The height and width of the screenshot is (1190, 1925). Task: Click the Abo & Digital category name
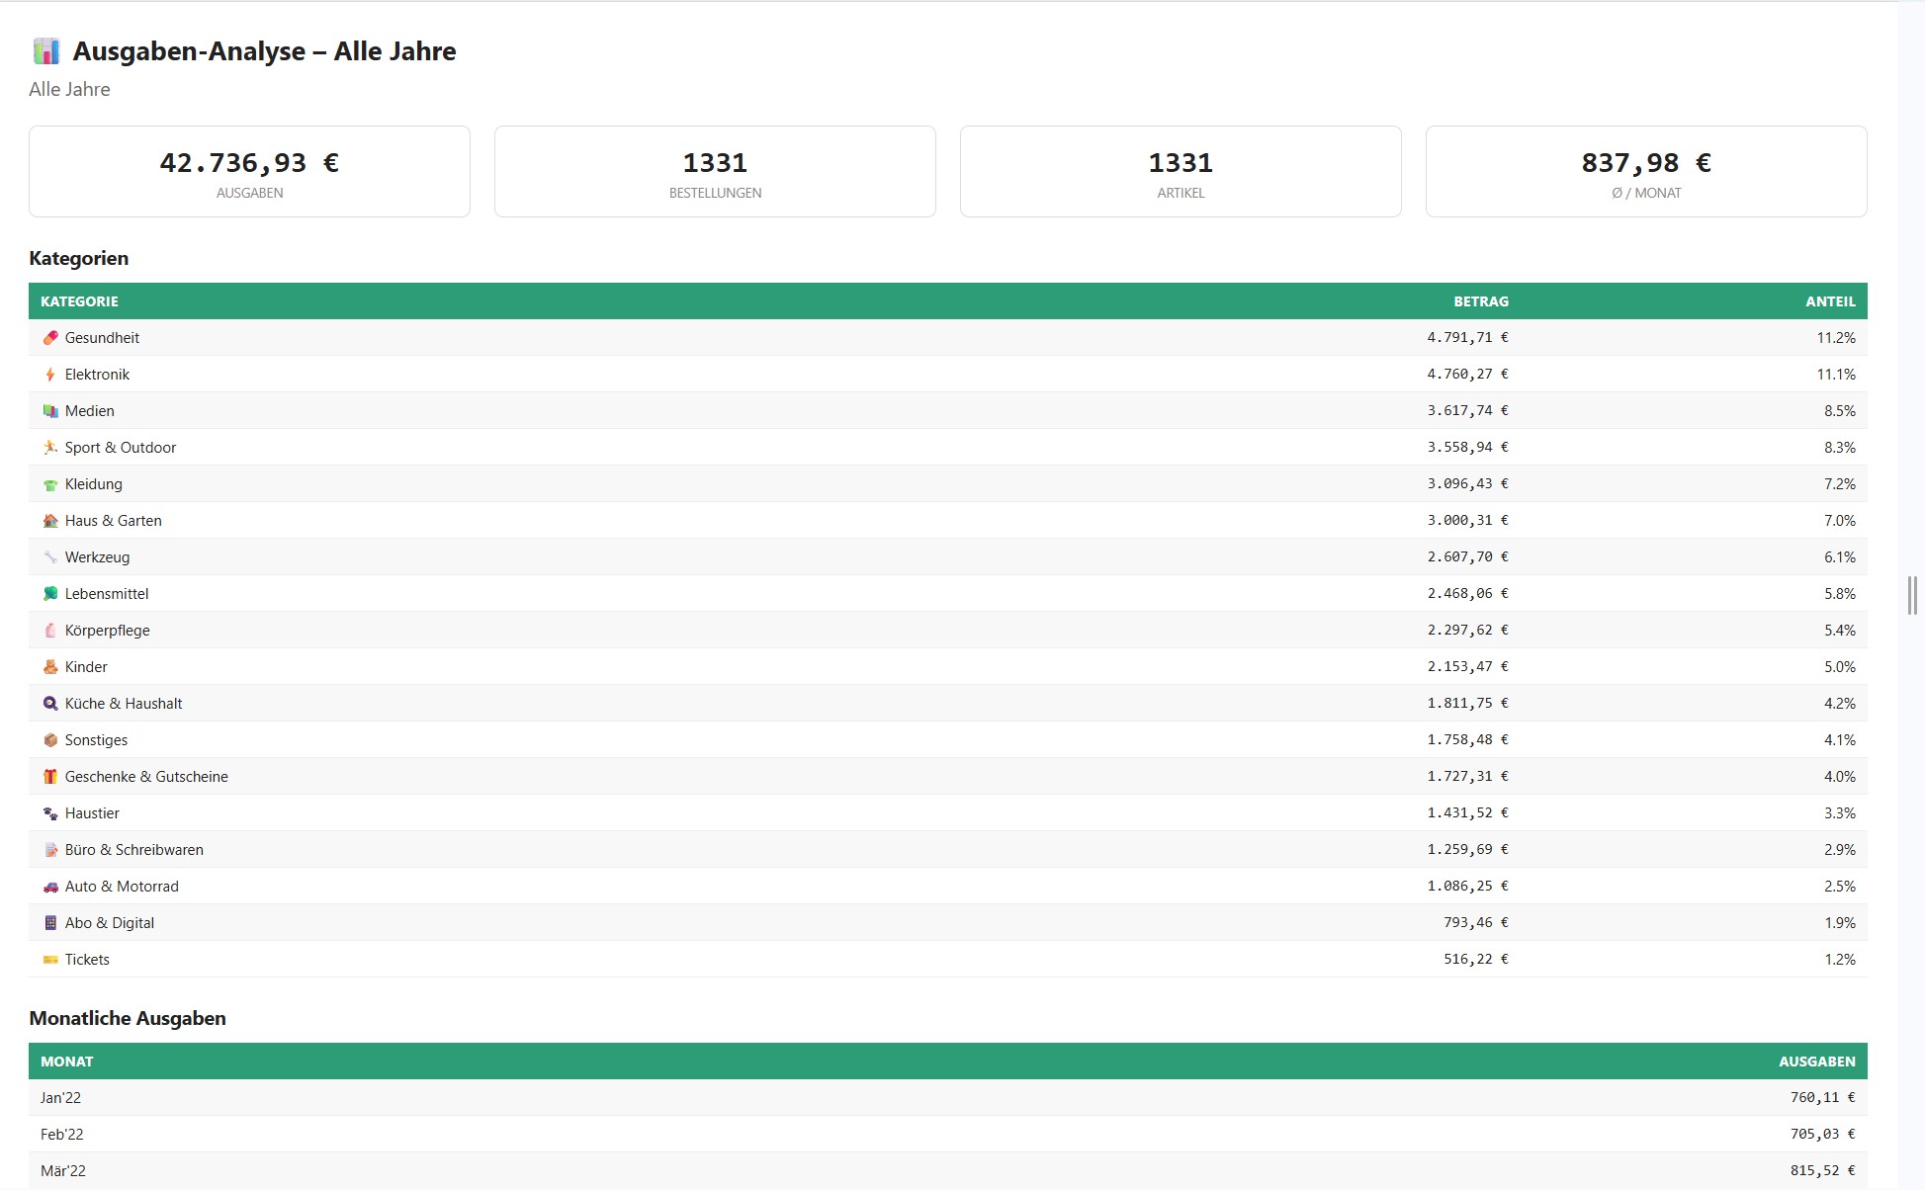110,923
